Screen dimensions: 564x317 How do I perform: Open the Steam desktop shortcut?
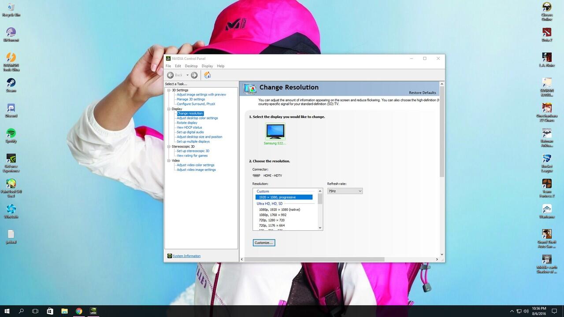(11, 85)
